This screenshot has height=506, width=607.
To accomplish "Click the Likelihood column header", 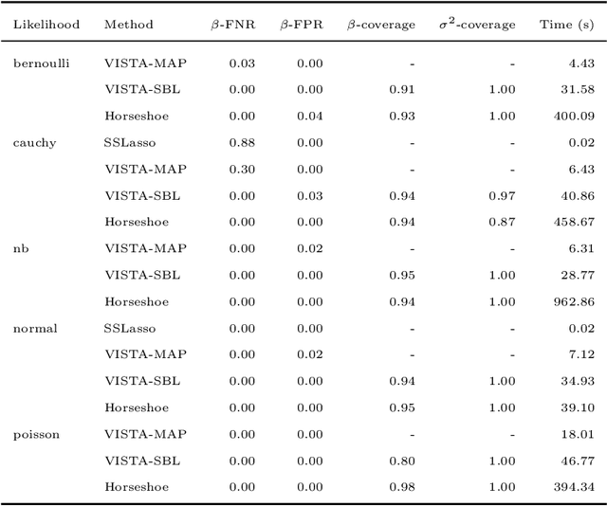I will [x=46, y=24].
